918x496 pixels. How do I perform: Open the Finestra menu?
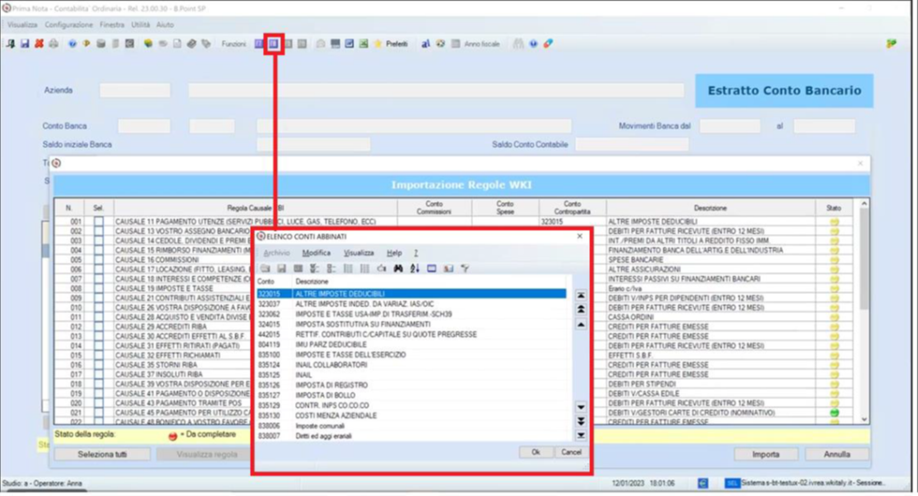(111, 24)
